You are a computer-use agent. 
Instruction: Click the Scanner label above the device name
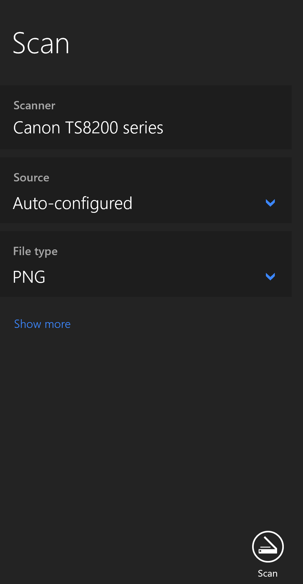click(x=35, y=105)
